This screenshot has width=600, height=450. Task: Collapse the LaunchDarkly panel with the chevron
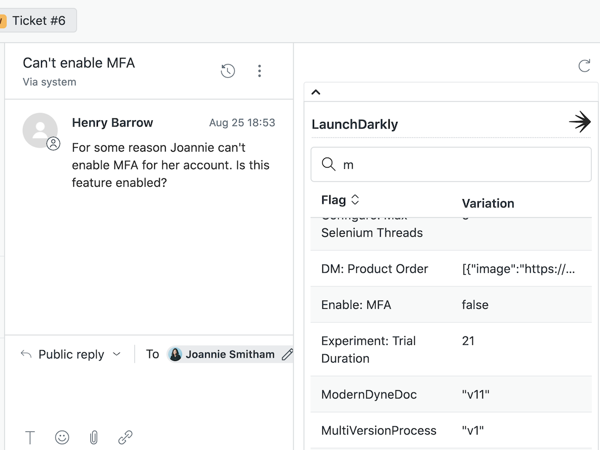315,92
